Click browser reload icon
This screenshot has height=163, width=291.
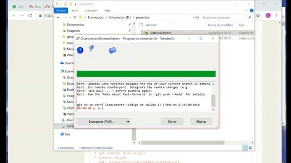pos(30,15)
